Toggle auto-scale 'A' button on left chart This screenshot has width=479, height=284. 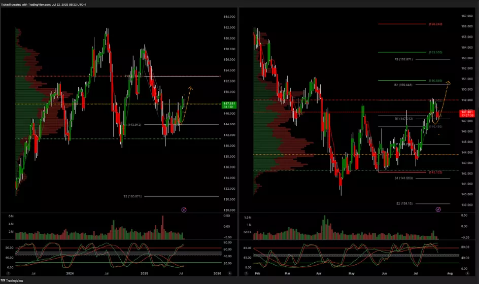[x=229, y=273]
